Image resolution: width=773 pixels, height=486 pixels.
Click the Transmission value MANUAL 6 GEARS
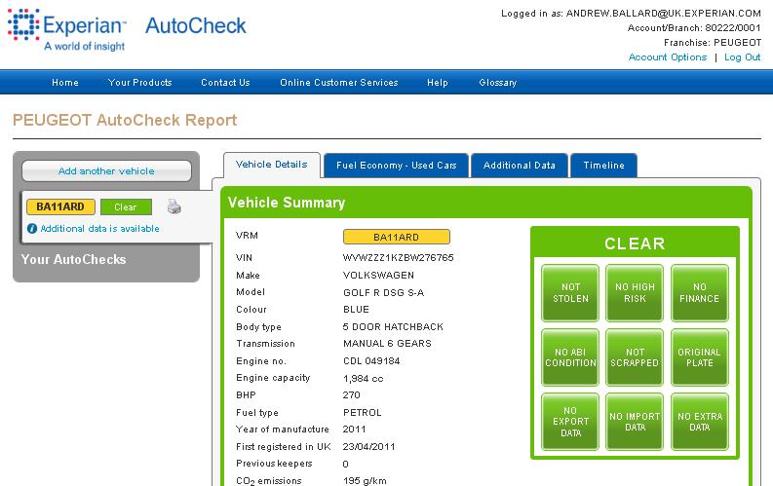[387, 343]
